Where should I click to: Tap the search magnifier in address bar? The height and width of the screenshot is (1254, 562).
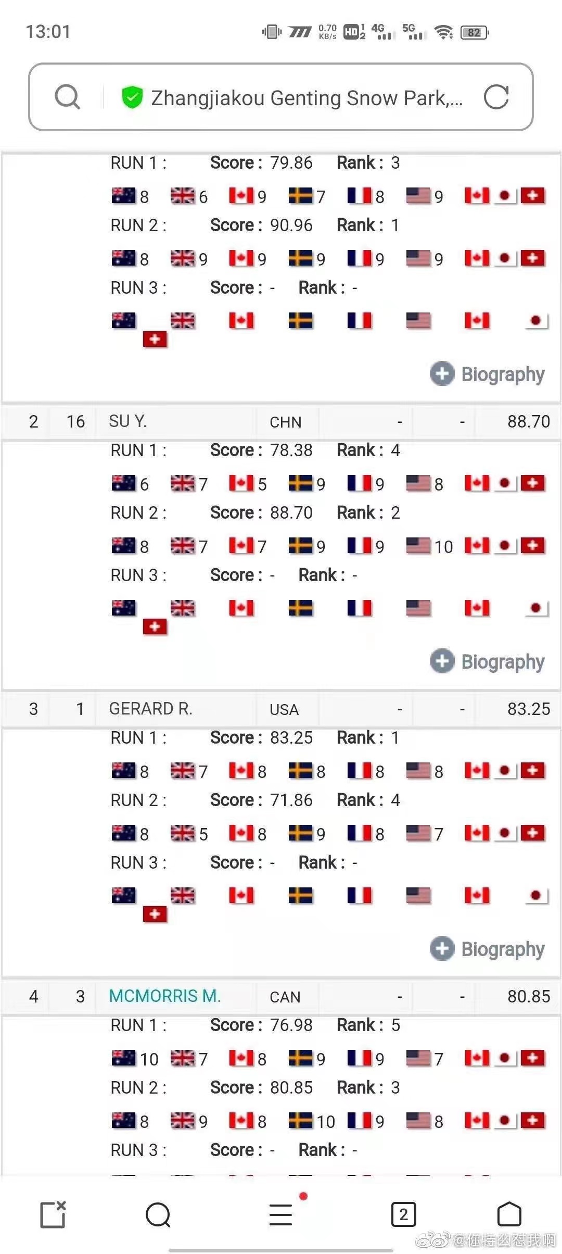tap(68, 97)
